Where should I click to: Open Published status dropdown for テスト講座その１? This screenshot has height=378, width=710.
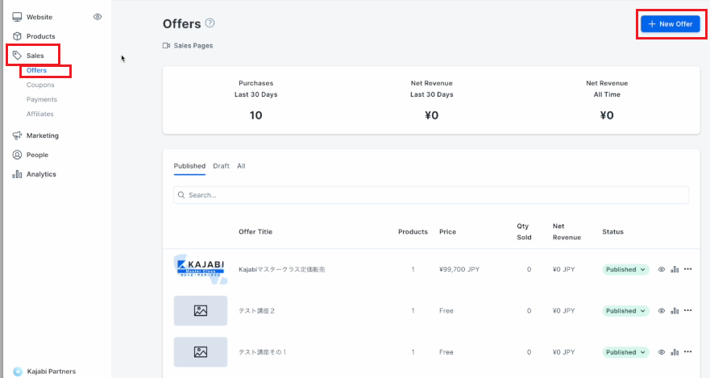pyautogui.click(x=625, y=352)
